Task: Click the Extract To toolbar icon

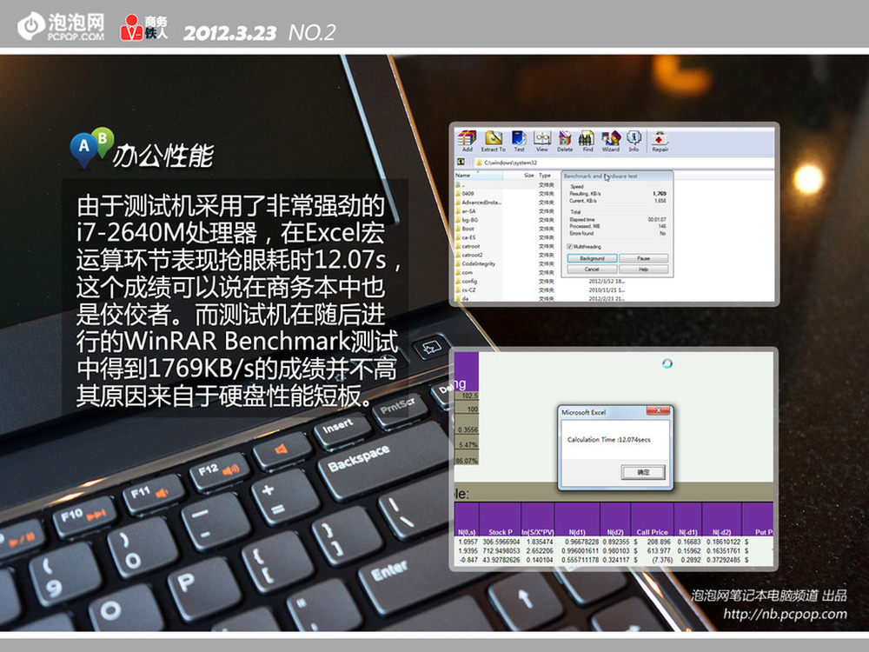Action: [493, 141]
